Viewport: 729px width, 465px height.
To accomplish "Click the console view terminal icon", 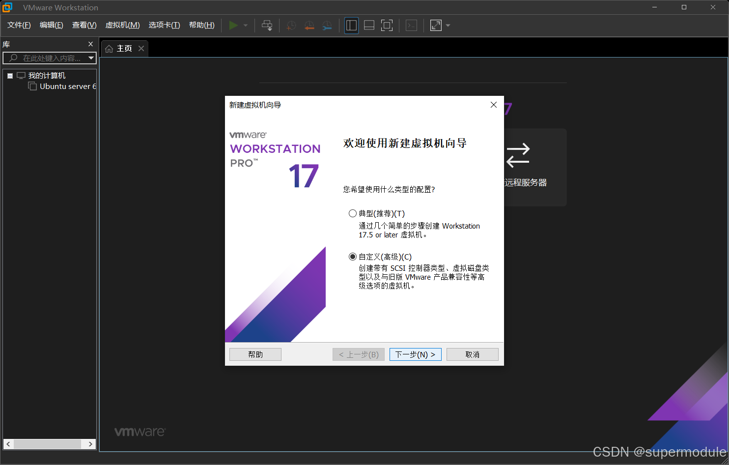I will tap(412, 26).
